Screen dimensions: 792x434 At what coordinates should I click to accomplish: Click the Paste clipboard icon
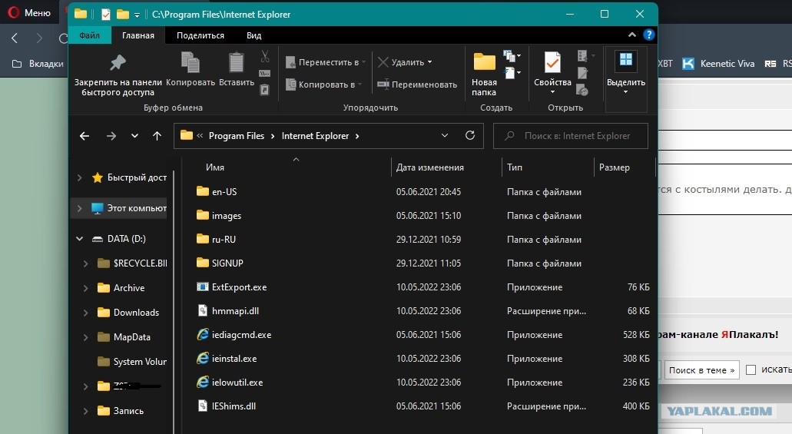click(x=237, y=63)
